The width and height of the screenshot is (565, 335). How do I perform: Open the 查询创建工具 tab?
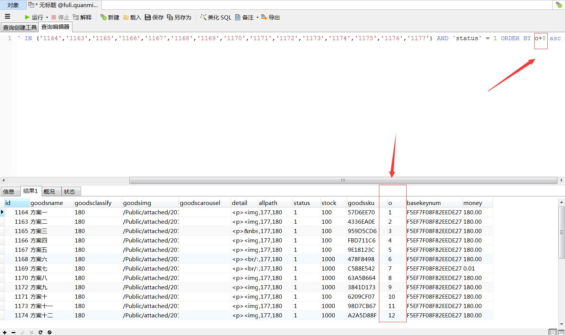[x=20, y=27]
